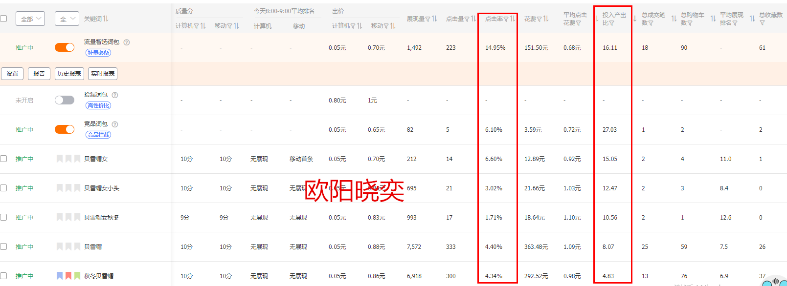Image resolution: width=787 pixels, height=286 pixels.
Task: Click the help icon beside 捡漏词包
Action: [x=115, y=95]
